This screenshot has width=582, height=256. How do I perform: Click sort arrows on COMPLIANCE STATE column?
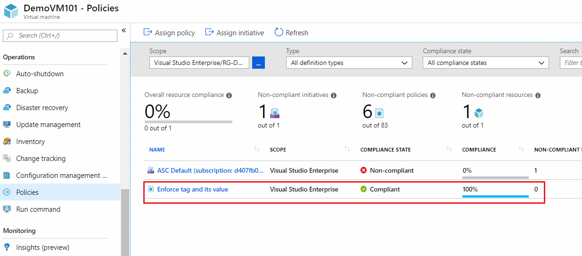(449, 149)
